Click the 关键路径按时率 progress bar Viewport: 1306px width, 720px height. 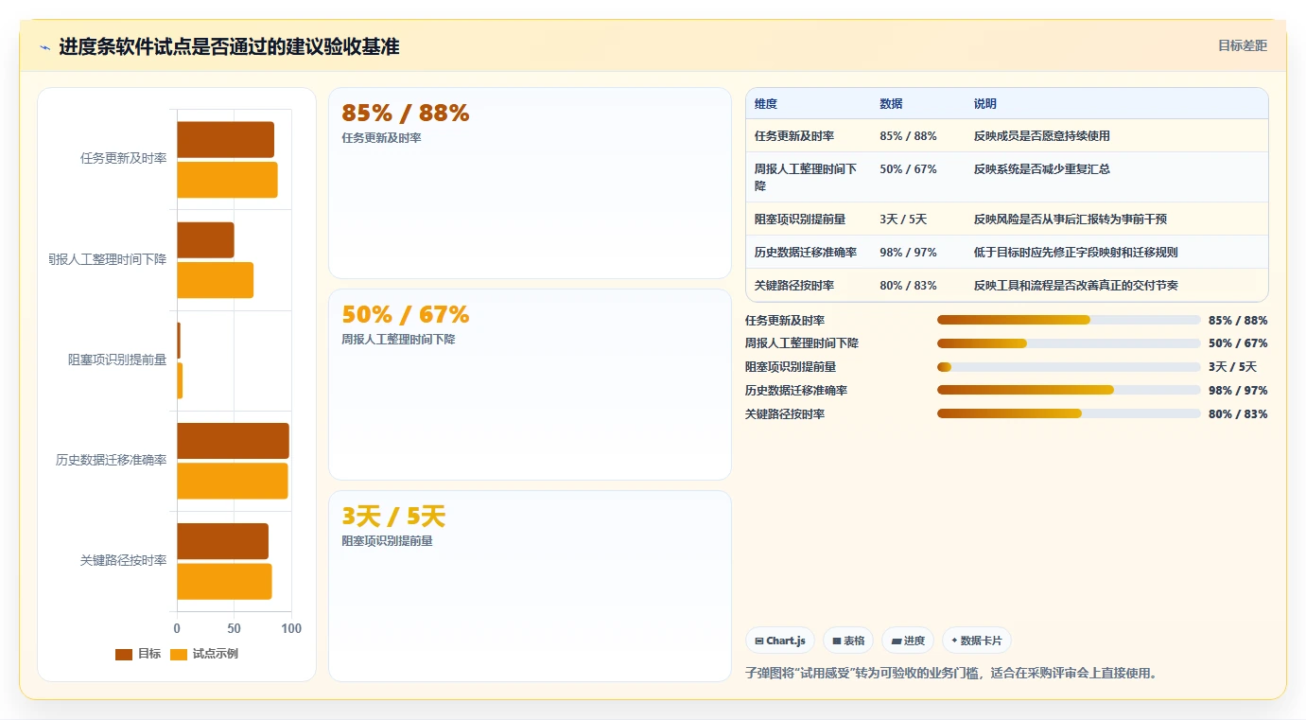pyautogui.click(x=1069, y=413)
